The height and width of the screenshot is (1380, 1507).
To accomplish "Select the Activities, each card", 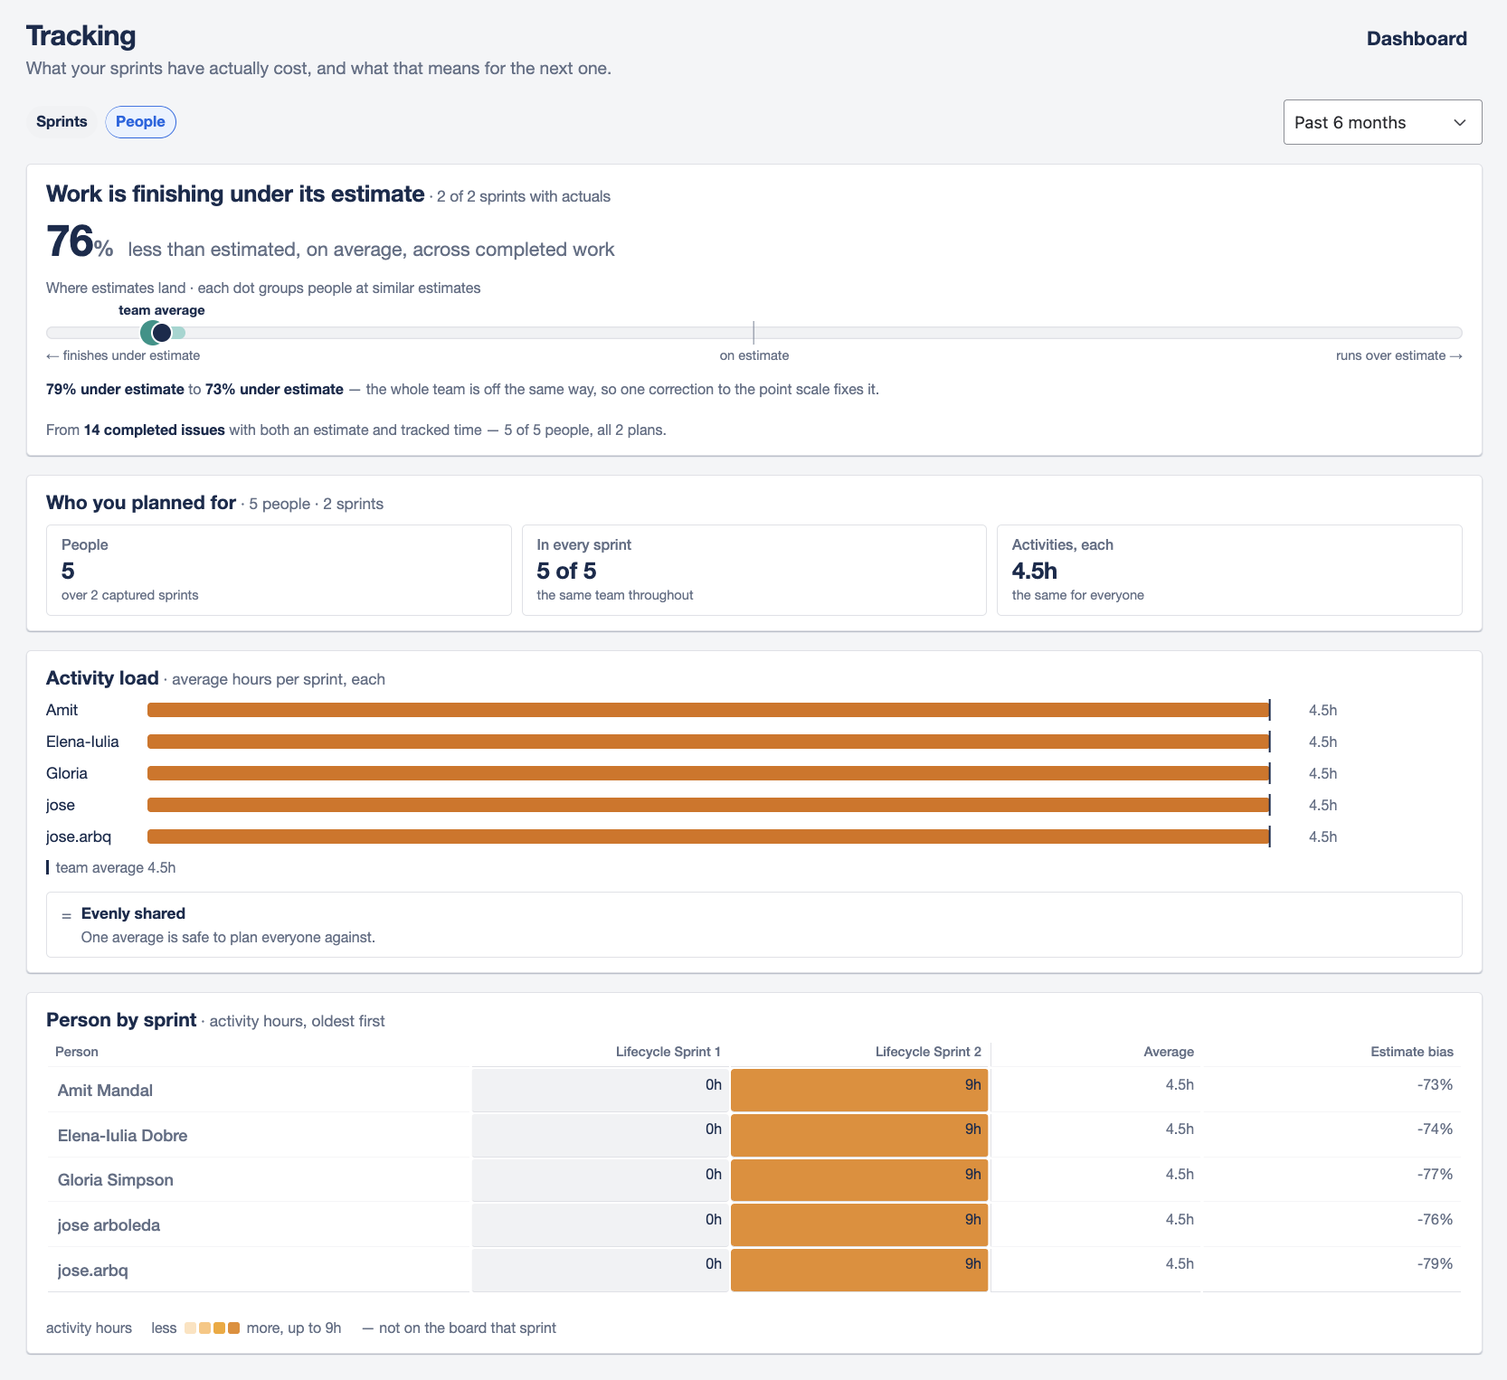I will coord(1229,570).
